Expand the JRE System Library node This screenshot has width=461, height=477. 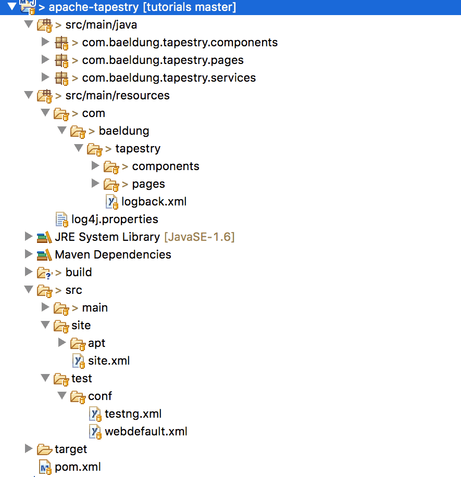tap(29, 236)
